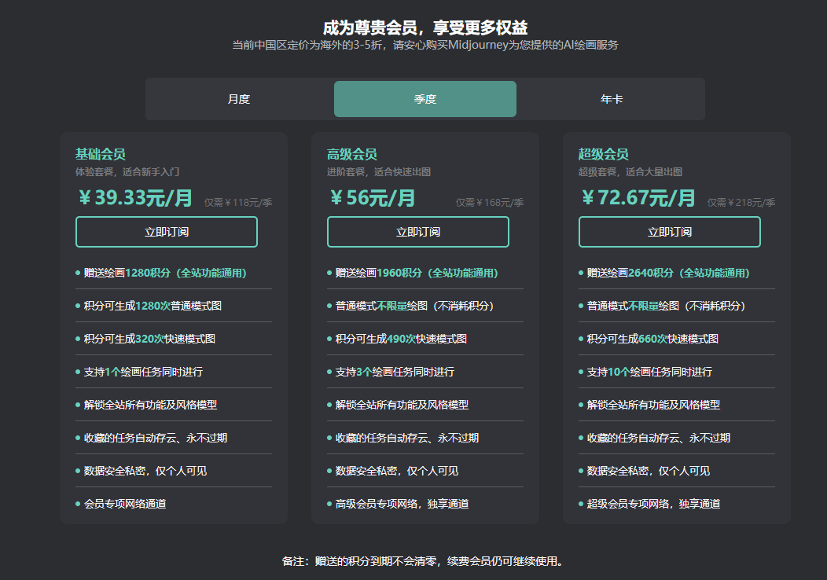Subscribe to the 高级会员 plan

(x=418, y=232)
